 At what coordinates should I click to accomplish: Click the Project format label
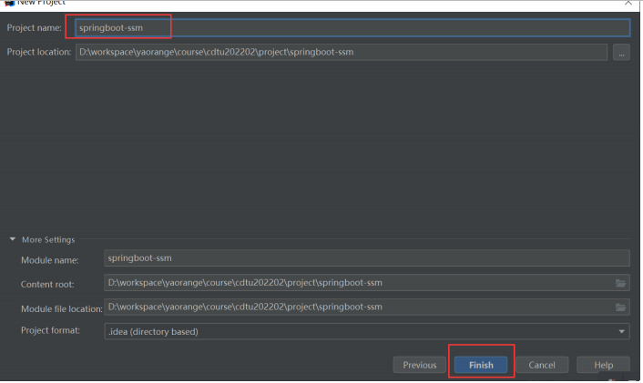50,330
